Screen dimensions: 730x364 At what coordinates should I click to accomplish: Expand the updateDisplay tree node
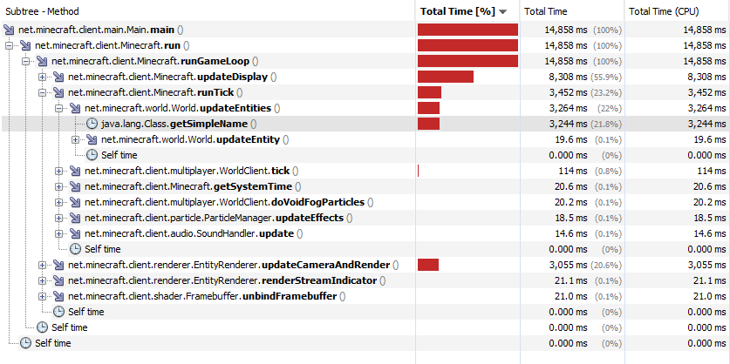point(43,77)
